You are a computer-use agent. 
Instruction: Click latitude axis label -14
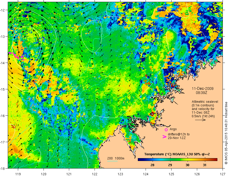(3, 63)
